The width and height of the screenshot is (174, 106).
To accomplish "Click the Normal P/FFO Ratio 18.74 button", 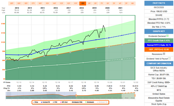I will tap(159, 45).
